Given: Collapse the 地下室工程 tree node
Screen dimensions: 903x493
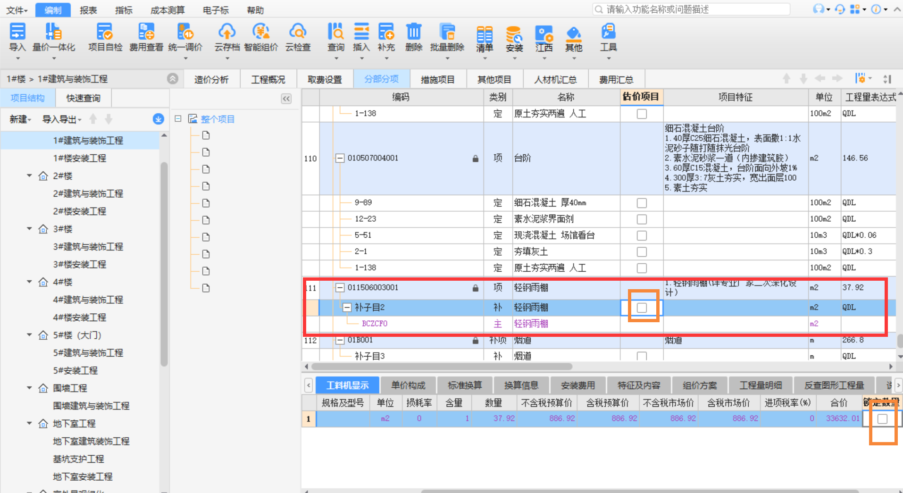Looking at the screenshot, I should 29,423.
